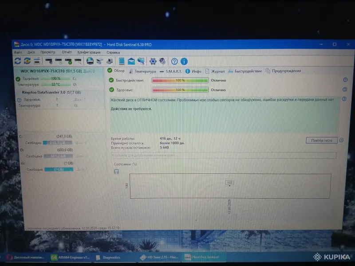Select the Kingston DataTraveler 3.0 disk

(60, 99)
